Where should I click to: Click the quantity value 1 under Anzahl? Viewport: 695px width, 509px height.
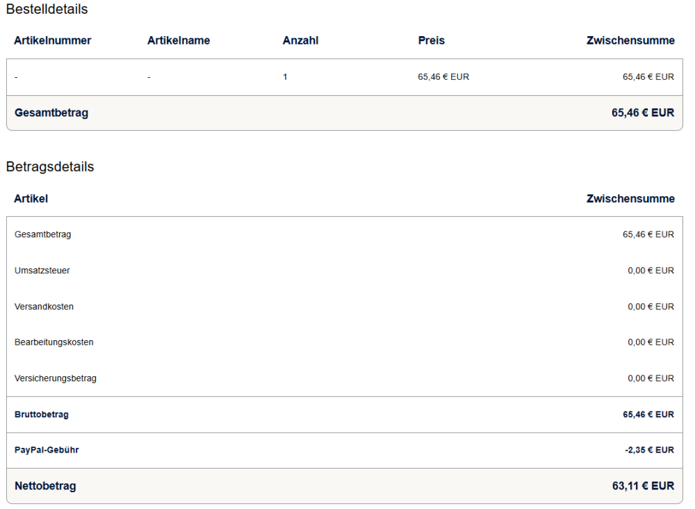[285, 77]
